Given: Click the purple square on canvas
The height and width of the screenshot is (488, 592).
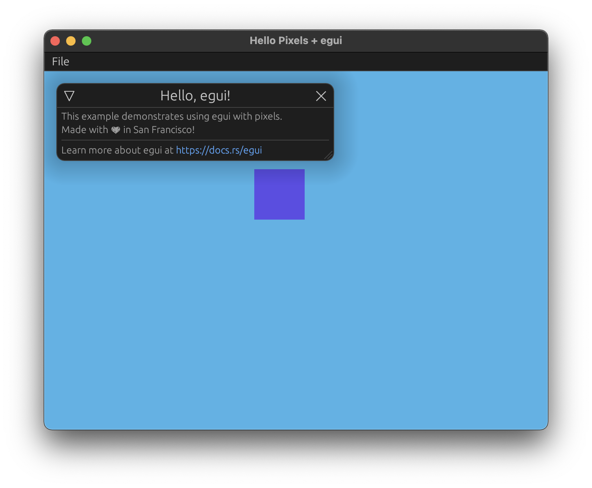Looking at the screenshot, I should (x=279, y=194).
